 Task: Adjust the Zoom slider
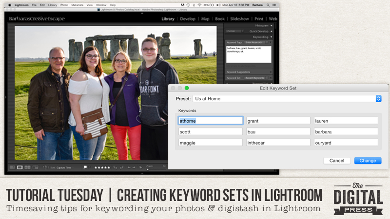156,169
